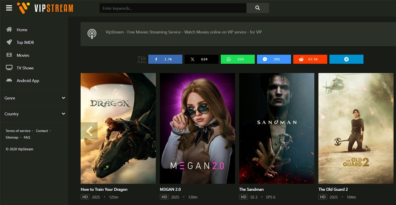This screenshot has height=205, width=396.
Task: Open the hamburger menu
Action: point(9,8)
